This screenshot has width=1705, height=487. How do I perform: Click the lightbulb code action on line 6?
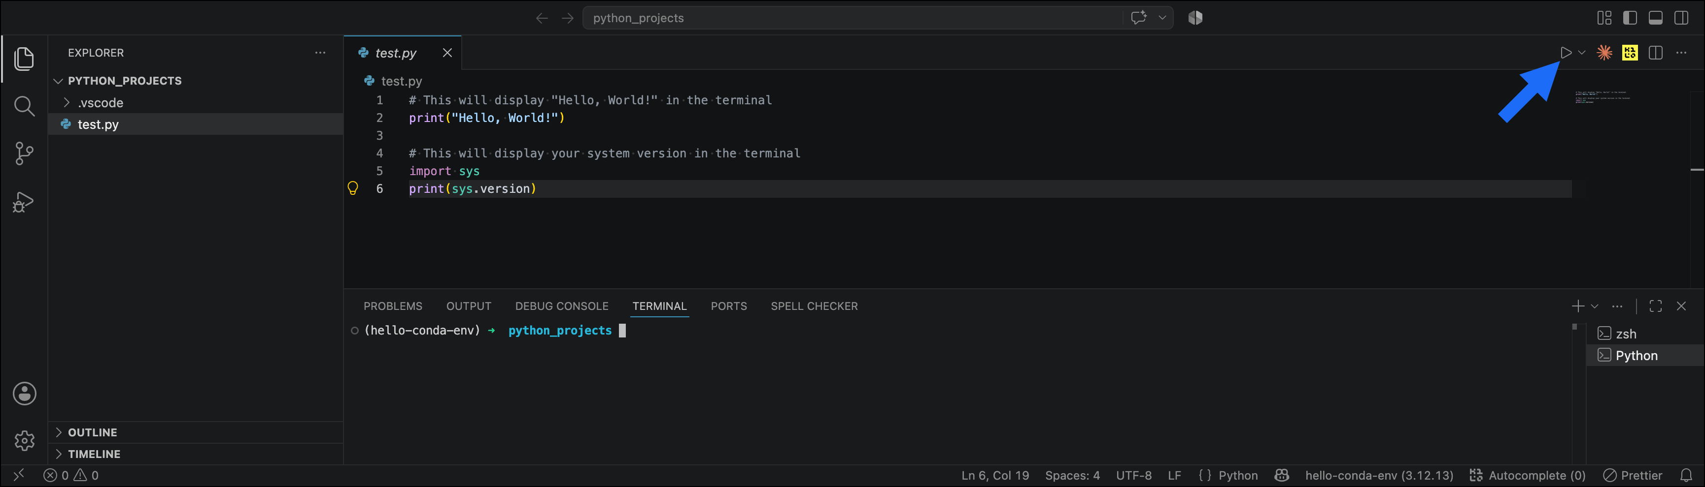(x=353, y=188)
